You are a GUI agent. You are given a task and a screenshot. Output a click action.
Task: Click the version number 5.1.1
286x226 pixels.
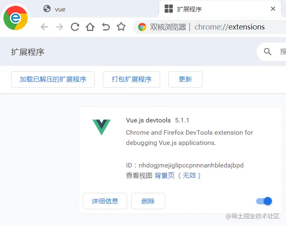(x=182, y=120)
